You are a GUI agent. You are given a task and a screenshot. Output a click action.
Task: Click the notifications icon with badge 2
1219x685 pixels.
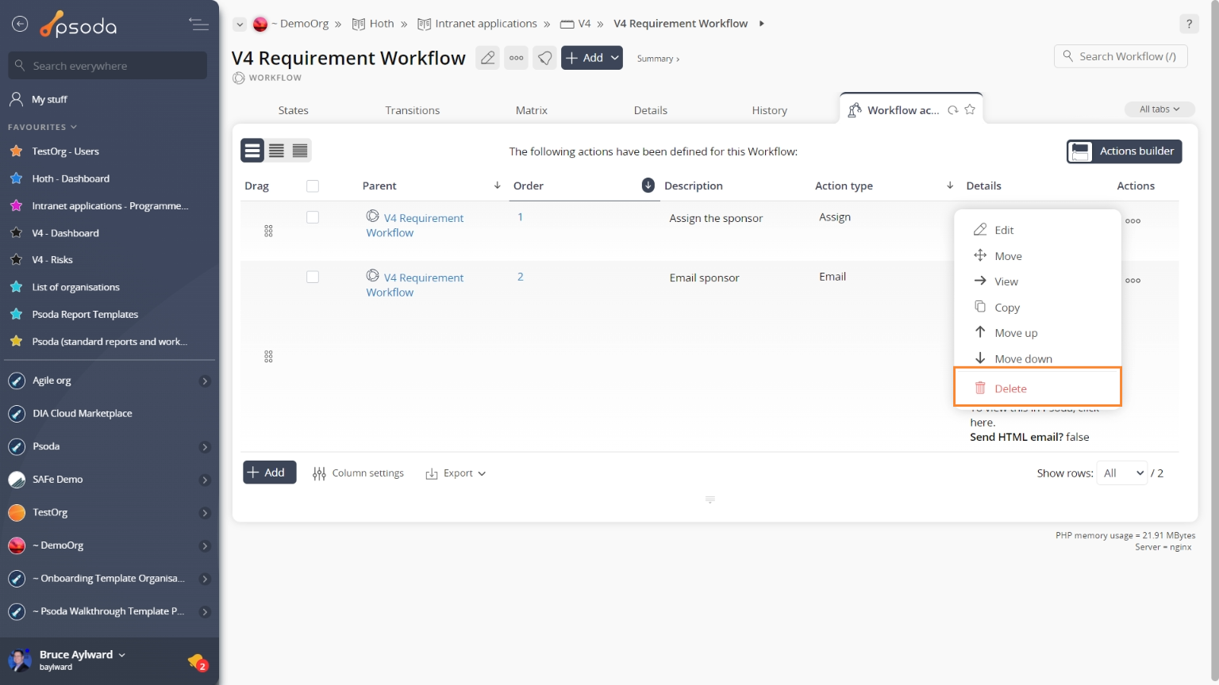pos(197,661)
